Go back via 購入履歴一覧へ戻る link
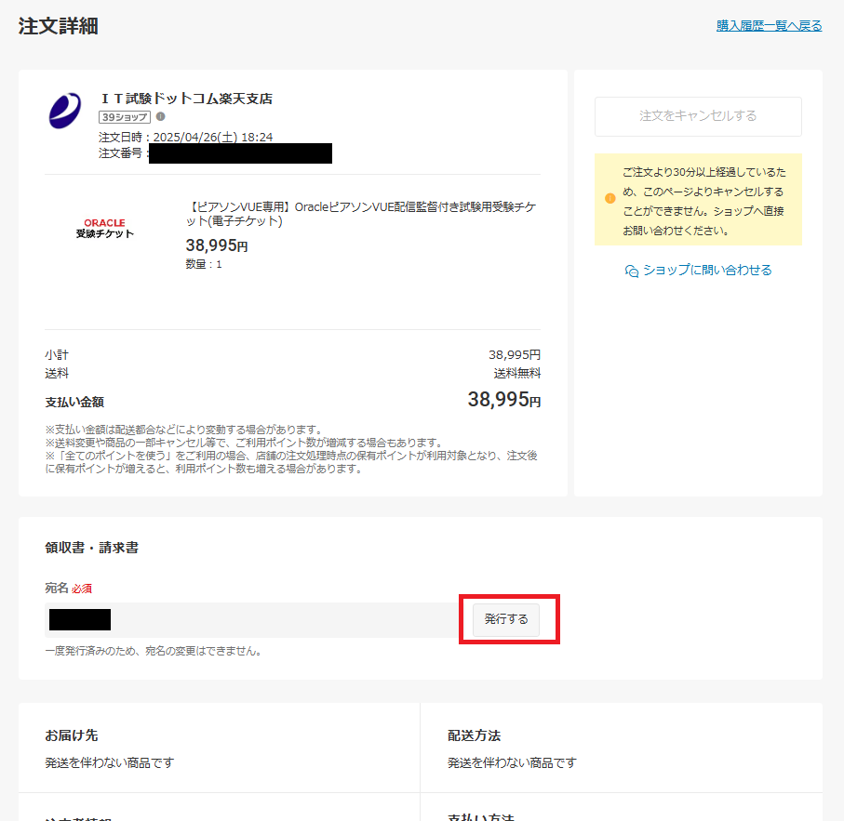844x821 pixels. (769, 25)
